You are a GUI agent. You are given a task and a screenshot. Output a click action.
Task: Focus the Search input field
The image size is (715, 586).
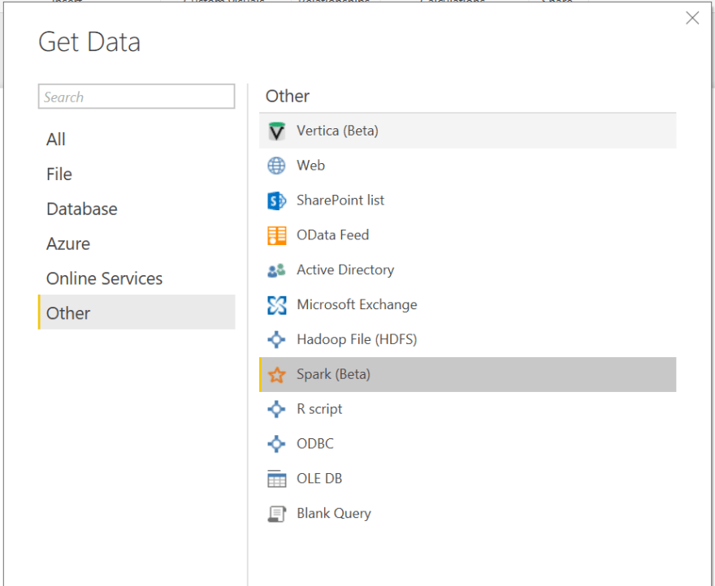pos(136,96)
